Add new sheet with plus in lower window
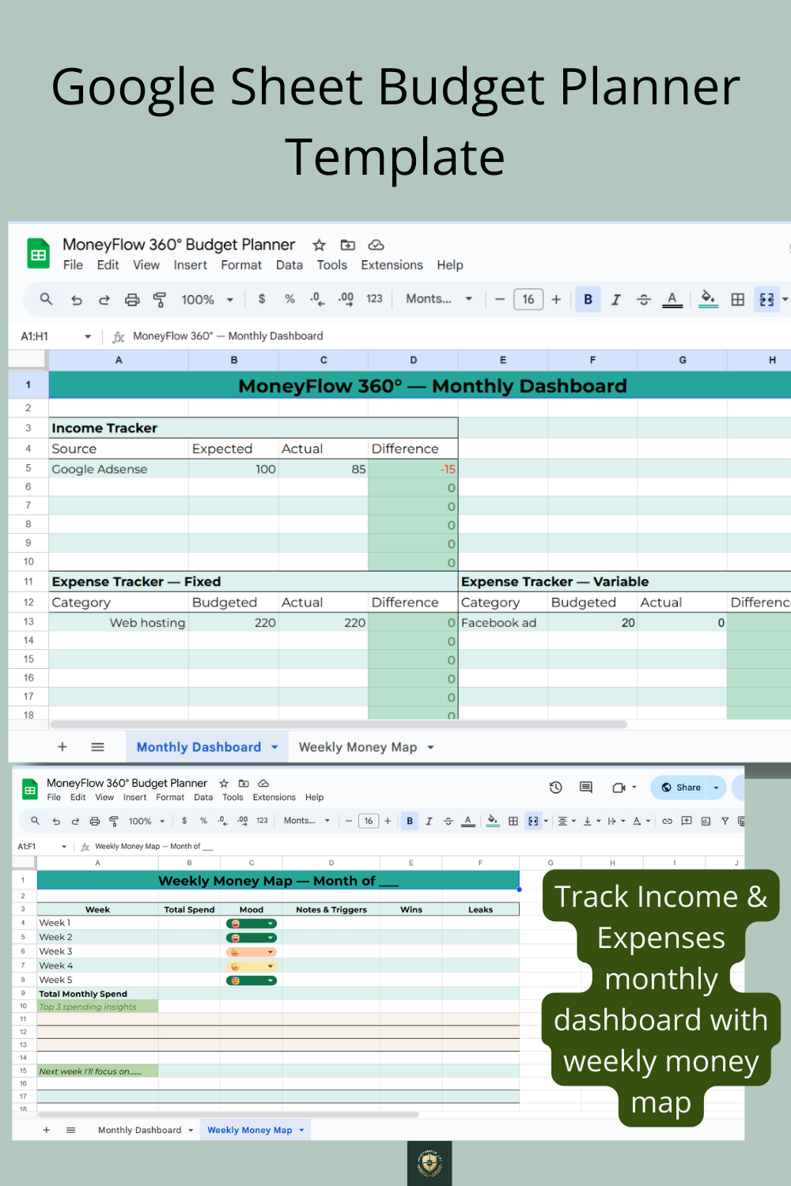This screenshot has width=791, height=1186. click(x=47, y=1130)
